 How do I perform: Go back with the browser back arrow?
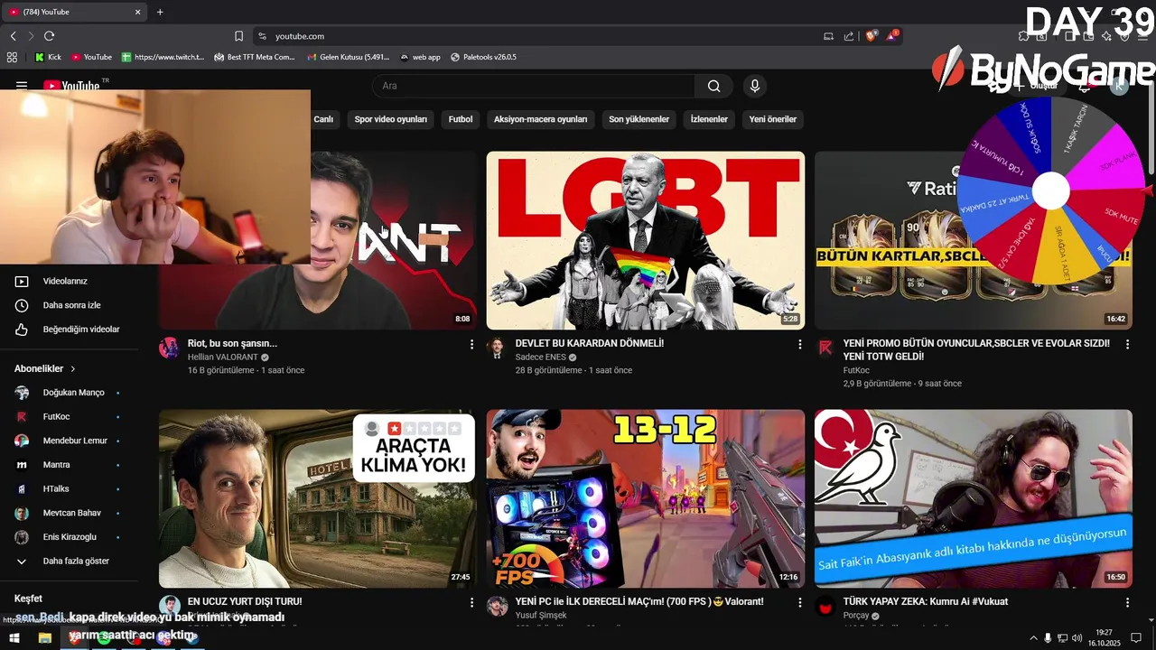[13, 36]
